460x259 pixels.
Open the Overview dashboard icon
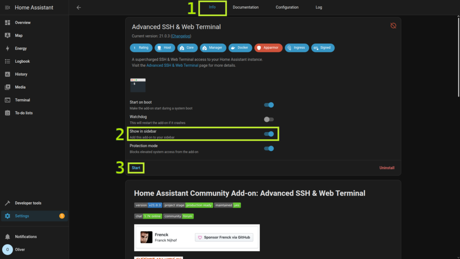(x=7, y=22)
